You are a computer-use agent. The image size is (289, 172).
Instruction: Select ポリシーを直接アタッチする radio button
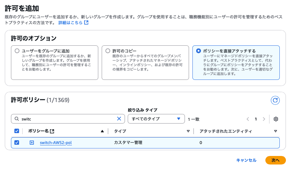coord(199,51)
